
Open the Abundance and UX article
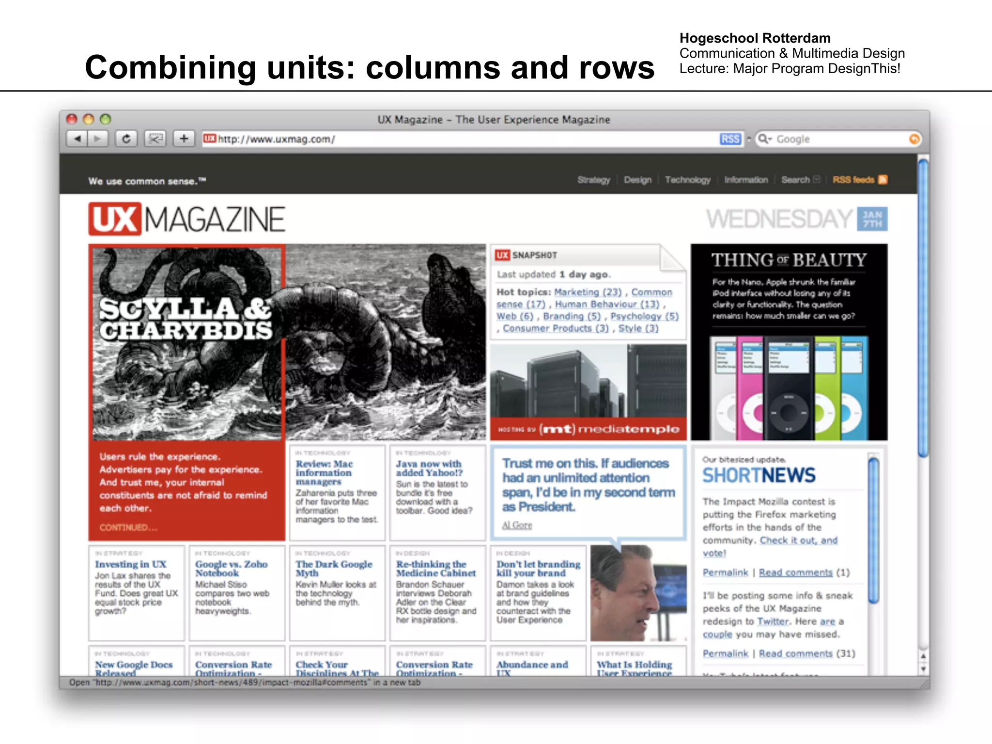[532, 668]
